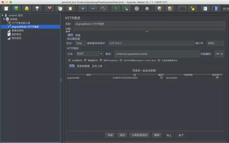Collapse all nodes with the minus icon
Viewport: 229px width, 143px height.
pyautogui.click(x=93, y=9)
